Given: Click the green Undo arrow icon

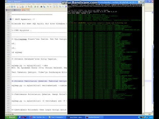Looking at the screenshot, I should click(35, 7).
